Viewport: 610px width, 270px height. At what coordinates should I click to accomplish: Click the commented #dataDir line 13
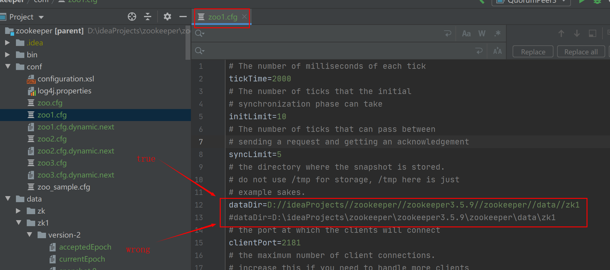click(x=392, y=217)
